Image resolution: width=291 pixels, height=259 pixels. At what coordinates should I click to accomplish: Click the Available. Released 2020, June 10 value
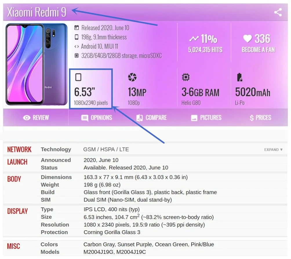[x=126, y=168]
